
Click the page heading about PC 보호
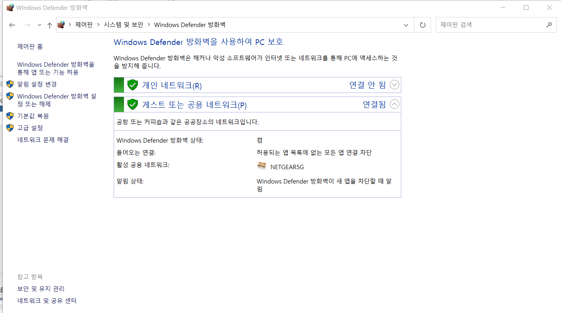tap(198, 42)
